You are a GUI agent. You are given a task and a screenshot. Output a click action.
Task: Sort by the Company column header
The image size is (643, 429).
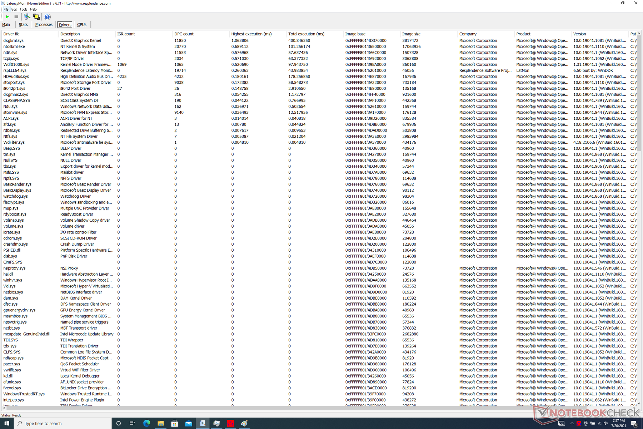[x=486, y=34]
